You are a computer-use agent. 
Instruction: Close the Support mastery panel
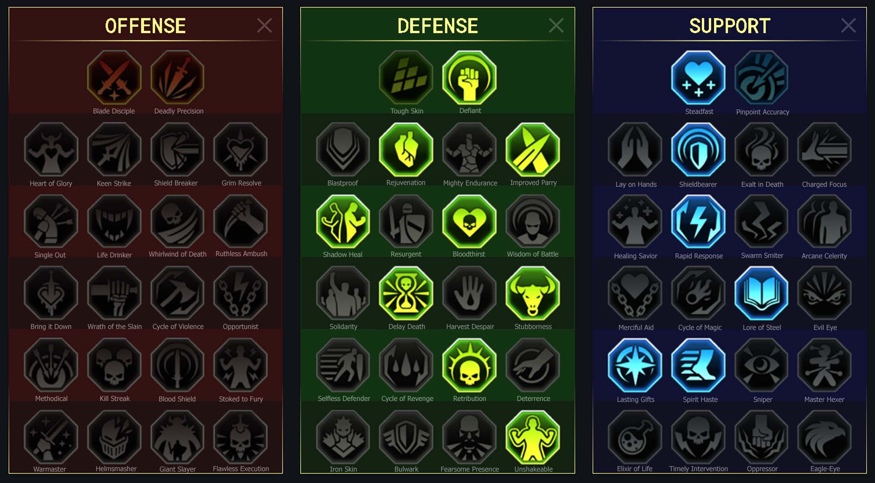(x=848, y=26)
